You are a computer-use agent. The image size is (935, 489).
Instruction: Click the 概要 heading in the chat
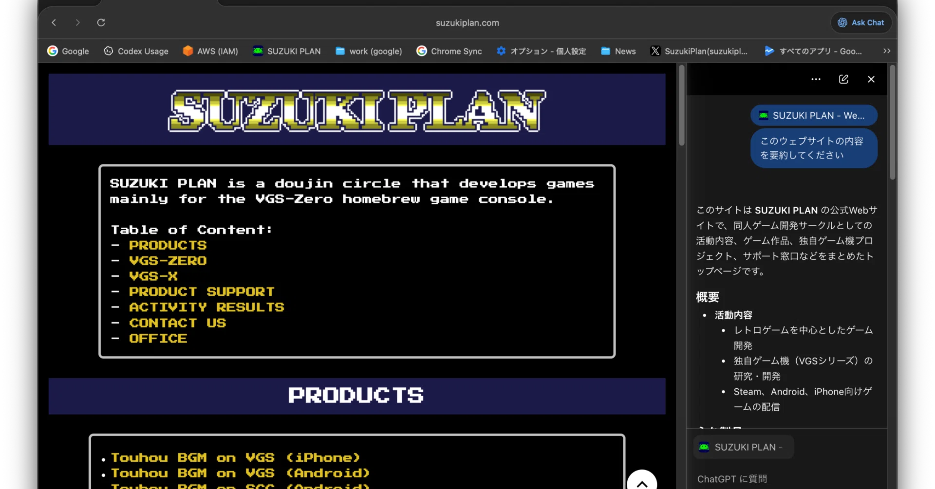pos(708,297)
